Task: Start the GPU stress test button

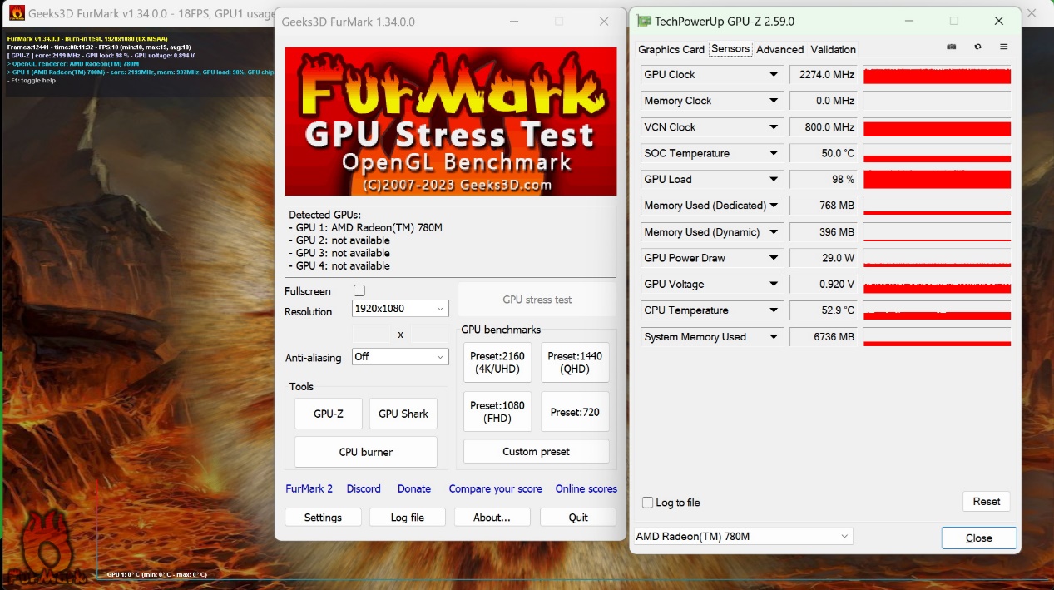Action: pyautogui.click(x=537, y=300)
